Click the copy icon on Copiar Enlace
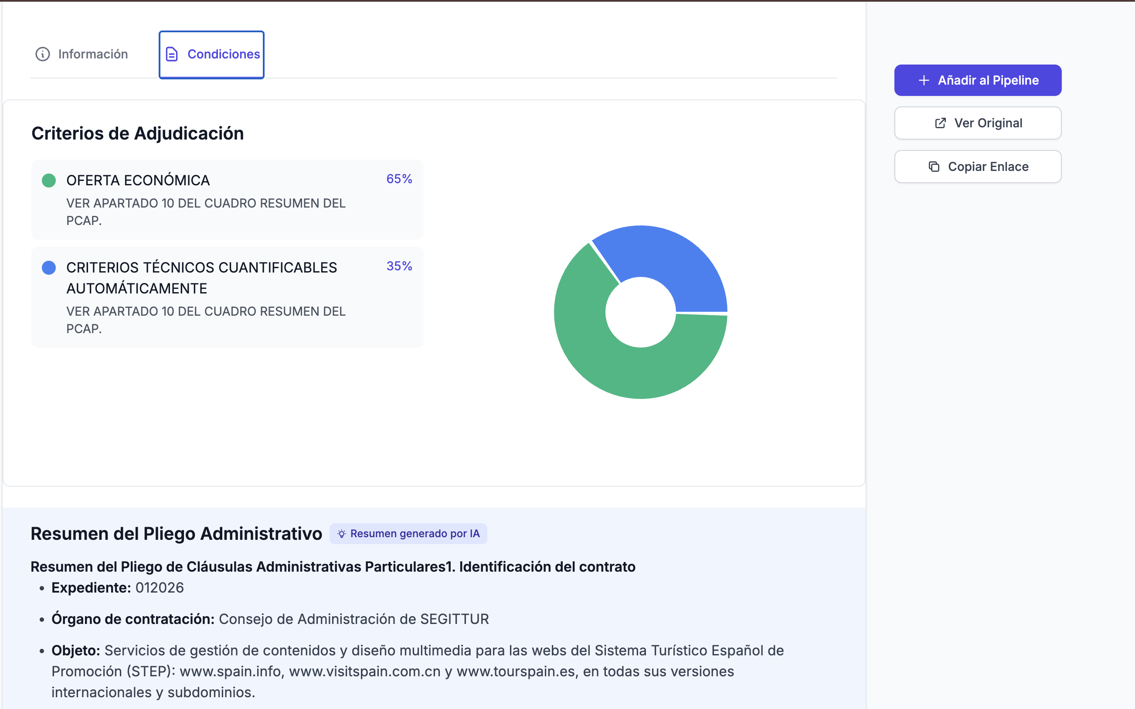 click(934, 166)
